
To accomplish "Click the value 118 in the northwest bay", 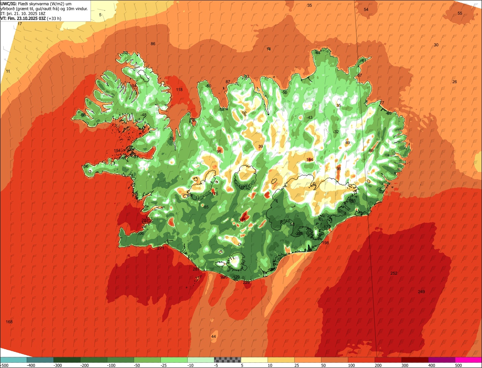I will point(179,90).
